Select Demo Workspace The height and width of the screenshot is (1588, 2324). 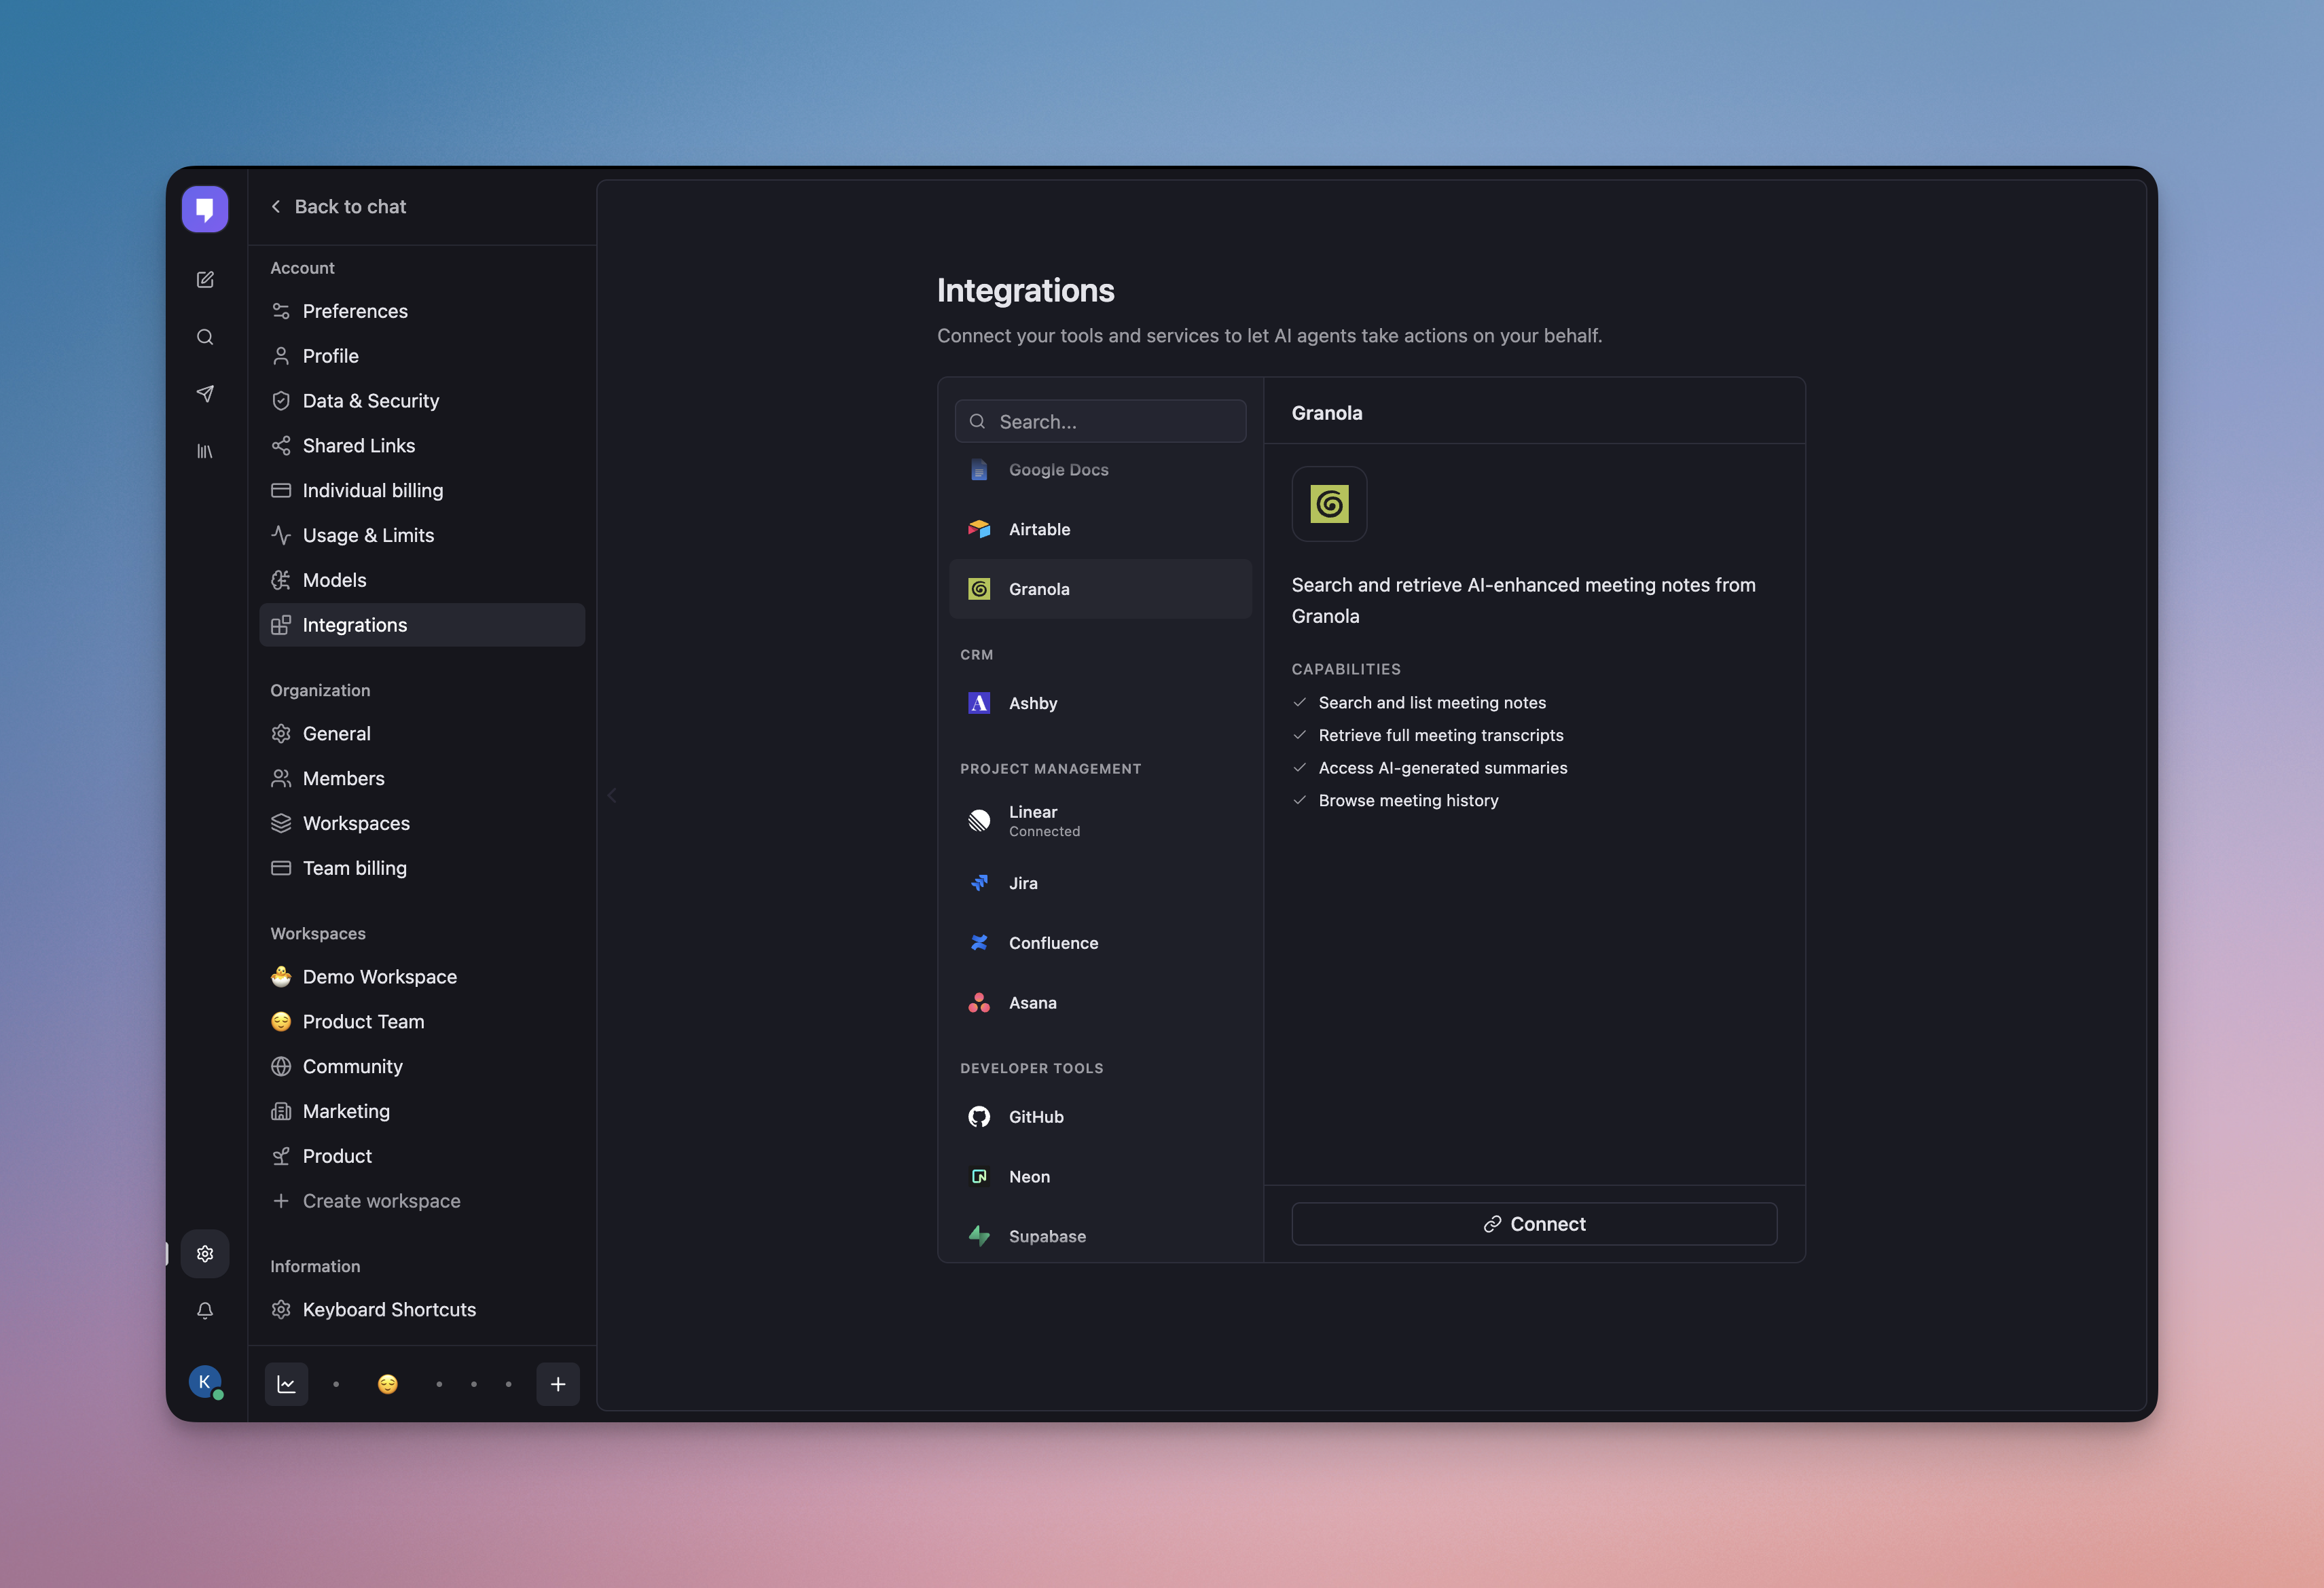click(422, 977)
